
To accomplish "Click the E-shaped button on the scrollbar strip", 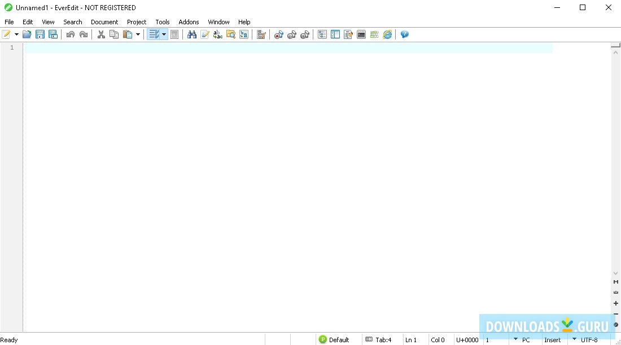I will coord(616,293).
